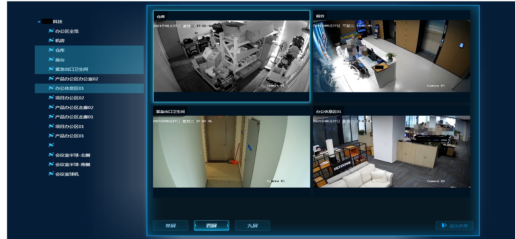Screen dimensions: 515x239
Task: Deselect 仓库 in the camera list
Action: pos(60,50)
